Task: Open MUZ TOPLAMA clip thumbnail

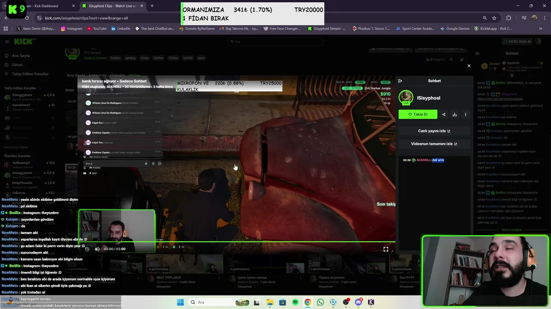Action: [x=184, y=263]
